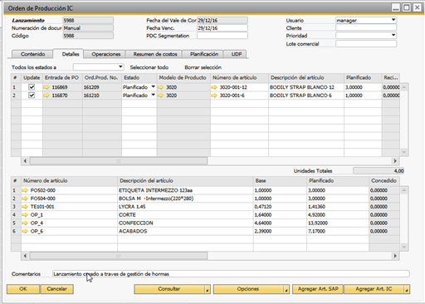The height and width of the screenshot is (304, 425).
Task: Open Usuario dropdown showing manager
Action: click(393, 20)
